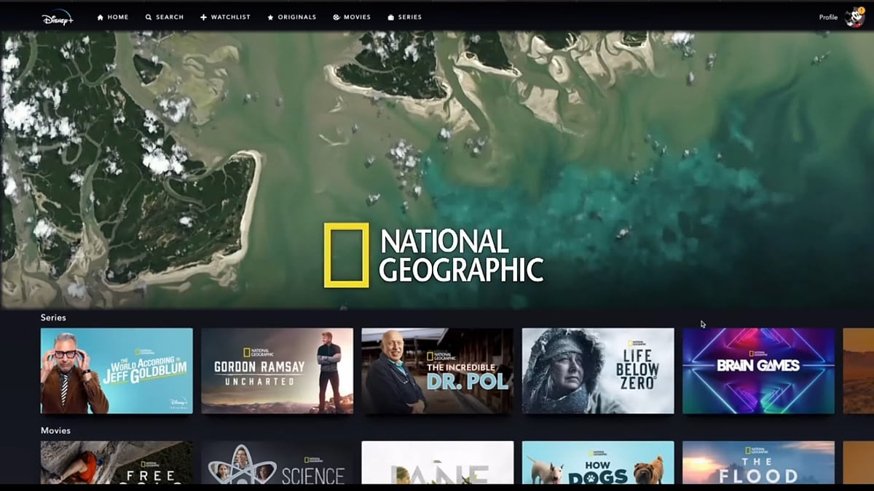The image size is (874, 491).
Task: Select the Gordon Ramsay: Uncharted thumbnail
Action: coord(277,371)
